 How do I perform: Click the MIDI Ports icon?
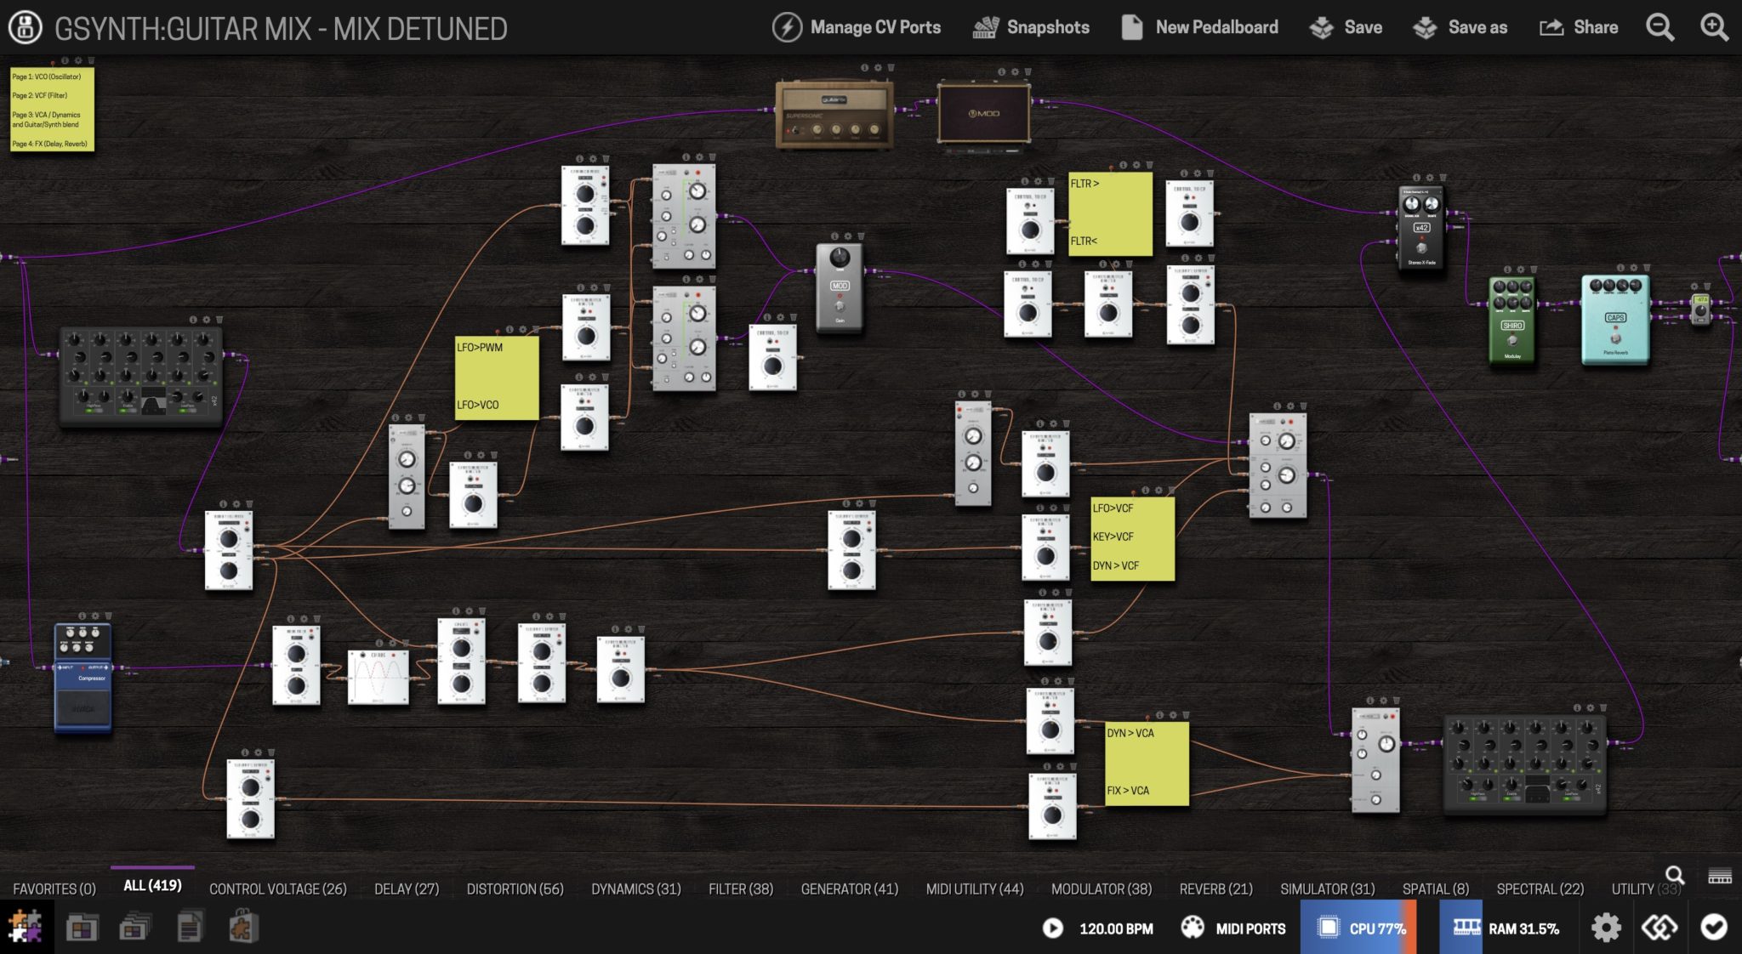click(x=1194, y=928)
